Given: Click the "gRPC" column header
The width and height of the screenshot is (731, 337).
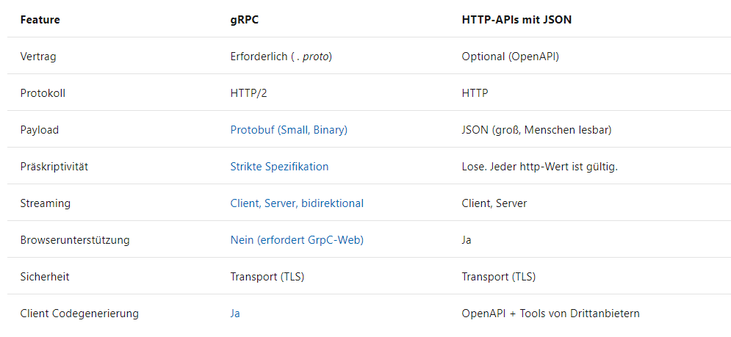Looking at the screenshot, I should pyautogui.click(x=244, y=20).
